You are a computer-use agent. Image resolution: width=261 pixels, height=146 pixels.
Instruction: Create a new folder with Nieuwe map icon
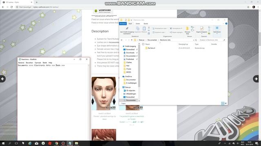pyautogui.click(x=187, y=28)
